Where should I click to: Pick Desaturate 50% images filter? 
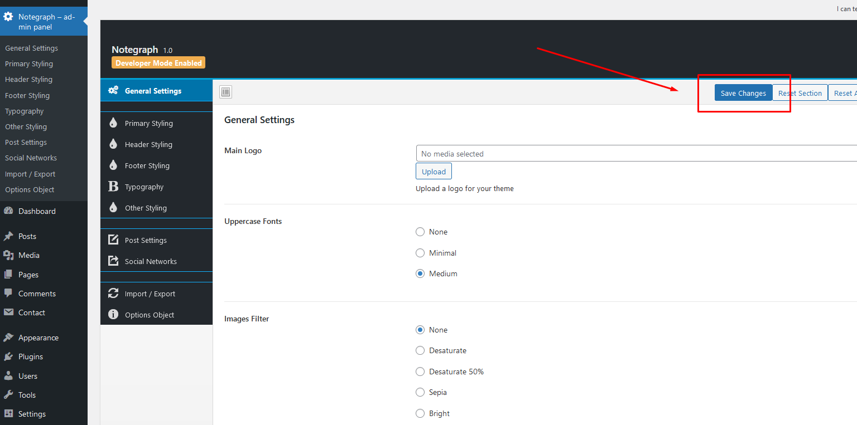coord(420,372)
